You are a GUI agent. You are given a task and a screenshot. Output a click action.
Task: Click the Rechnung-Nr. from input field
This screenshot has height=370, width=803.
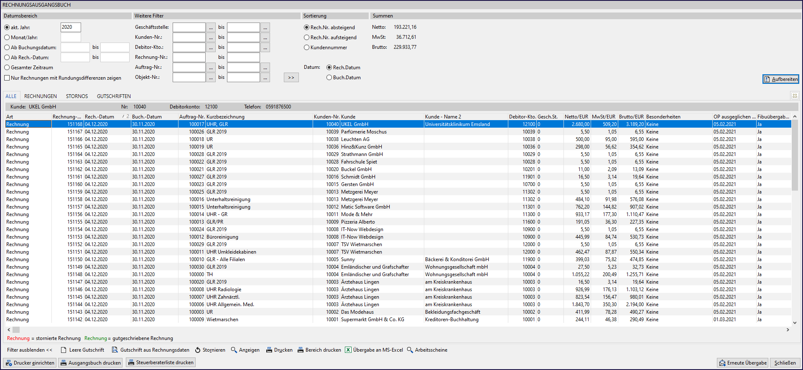[189, 58]
